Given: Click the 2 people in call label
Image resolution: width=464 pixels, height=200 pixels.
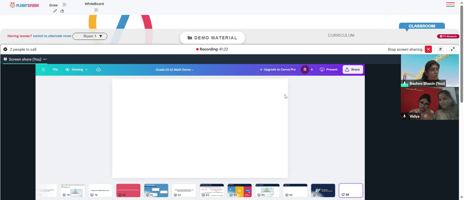Looking at the screenshot, I should pos(23,49).
